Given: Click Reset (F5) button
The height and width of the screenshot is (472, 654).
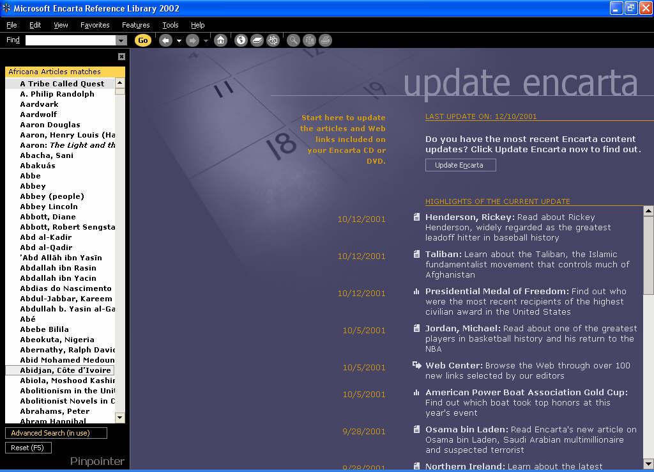Looking at the screenshot, I should click(x=28, y=448).
